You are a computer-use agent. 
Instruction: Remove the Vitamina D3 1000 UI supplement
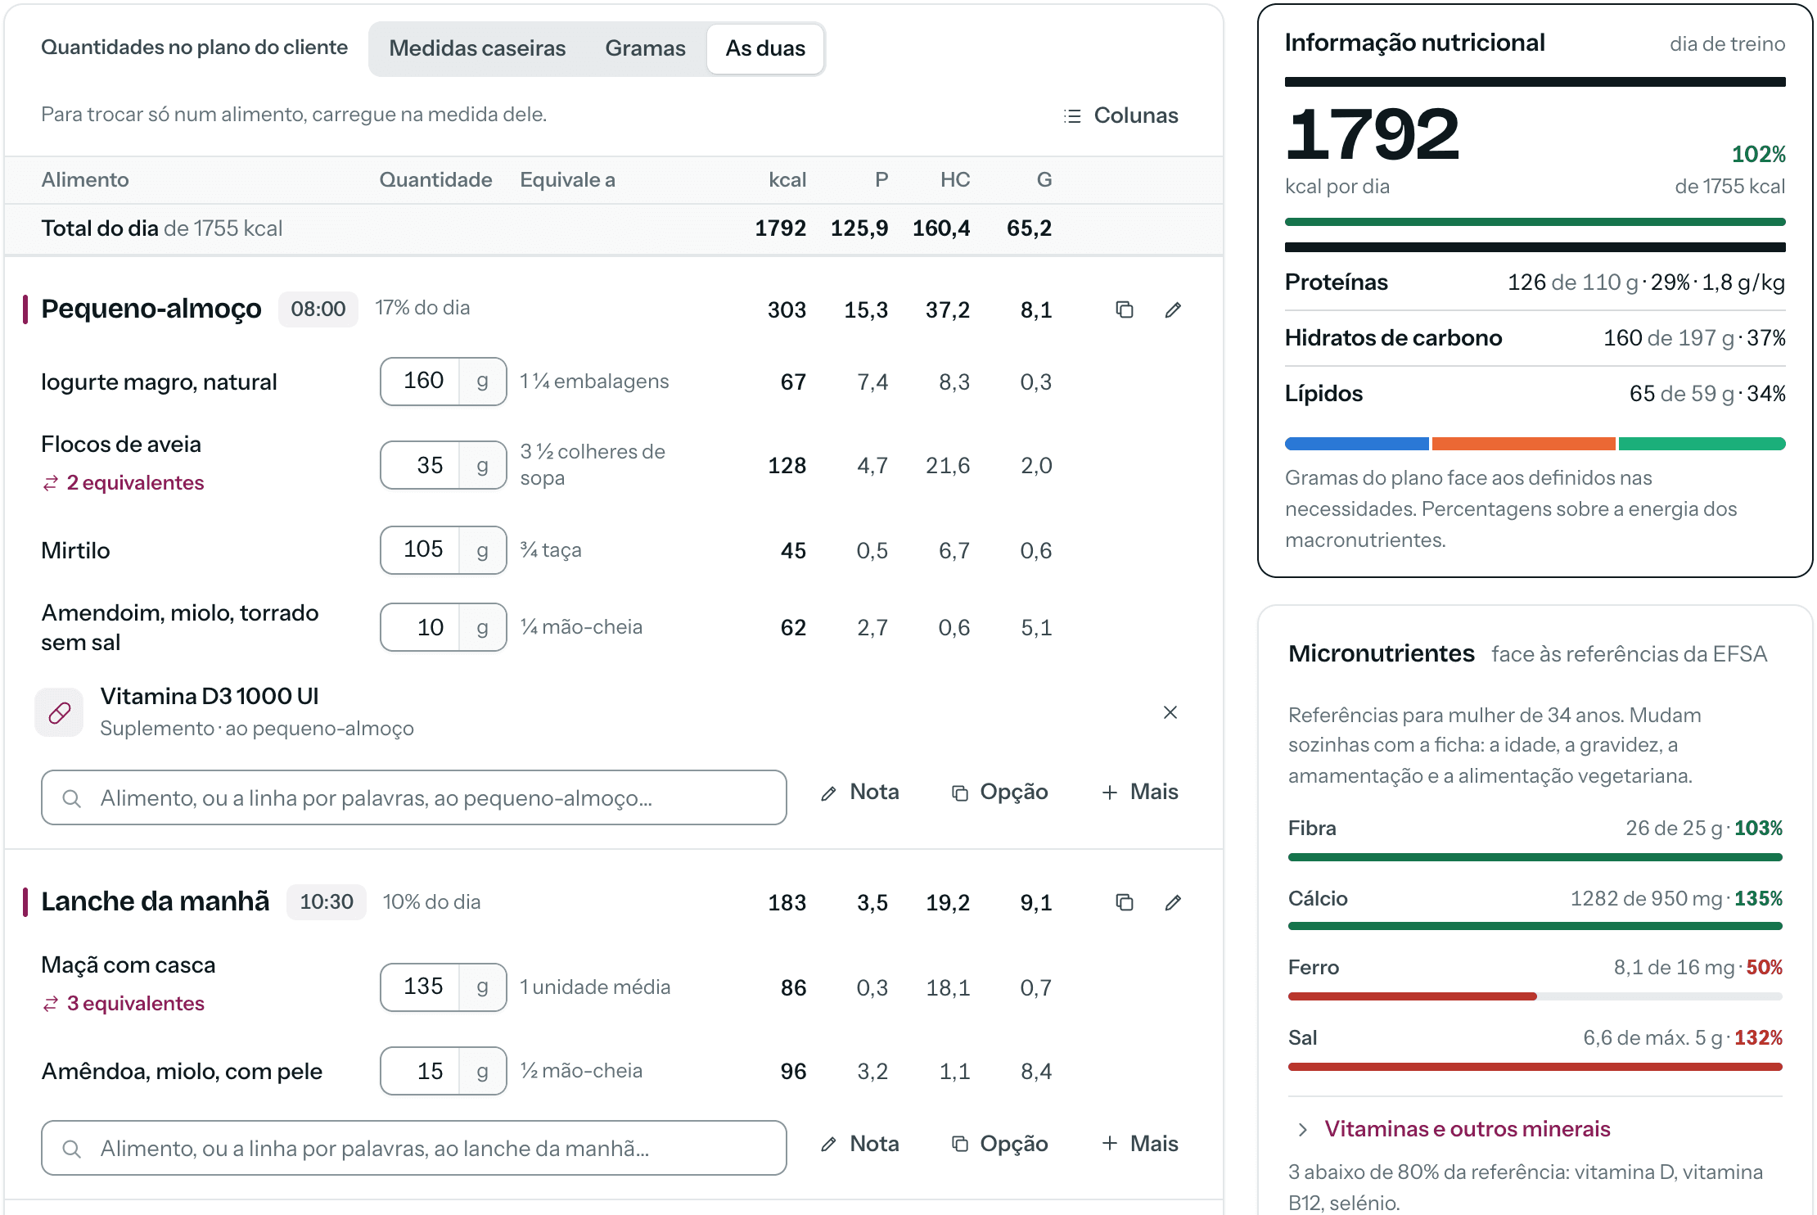pyautogui.click(x=1170, y=712)
